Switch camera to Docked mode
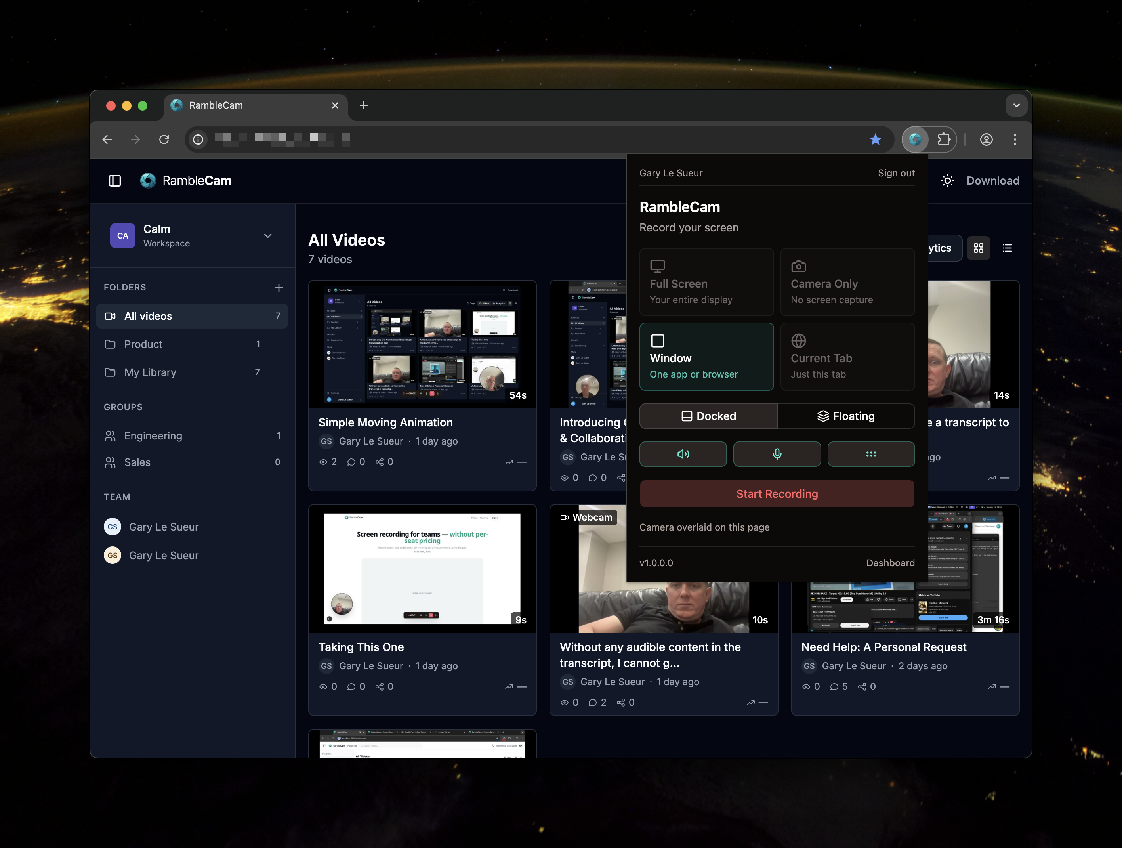 pos(708,416)
